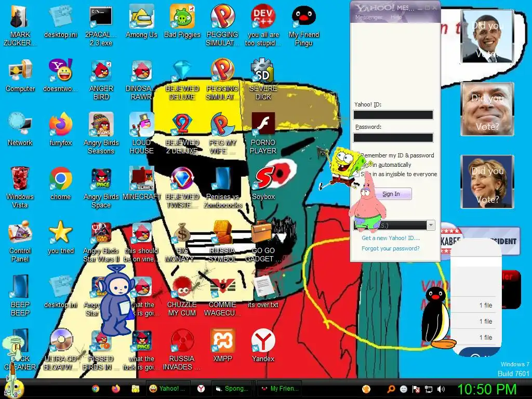Open the ULTRA CD BLOATW... disc icon
This screenshot has height=399, width=532.
pyautogui.click(x=60, y=349)
